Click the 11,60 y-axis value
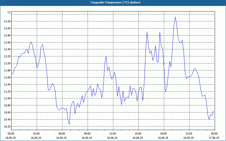This screenshot has width=226, height=141. (x=7, y=77)
